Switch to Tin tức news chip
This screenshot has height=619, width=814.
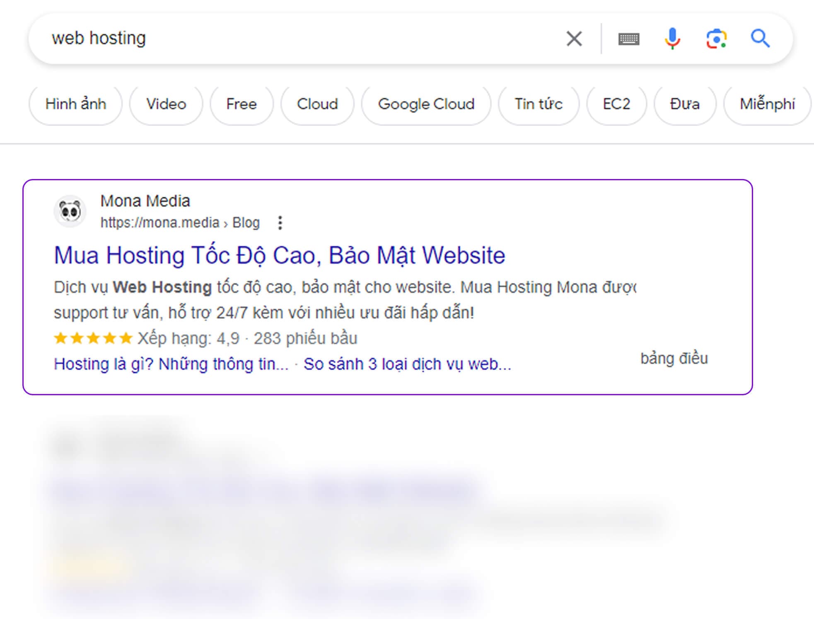(x=538, y=104)
